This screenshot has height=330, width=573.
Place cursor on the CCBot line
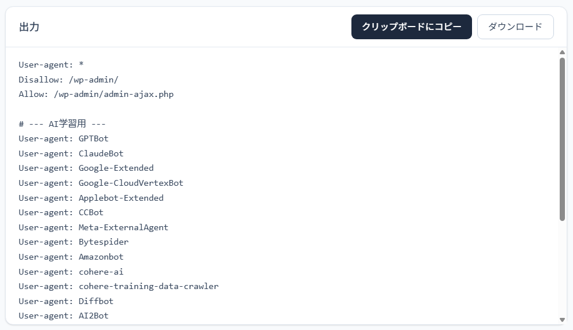tap(61, 212)
